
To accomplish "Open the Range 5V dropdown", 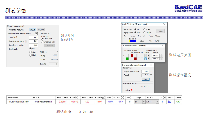I will click(x=144, y=102).
